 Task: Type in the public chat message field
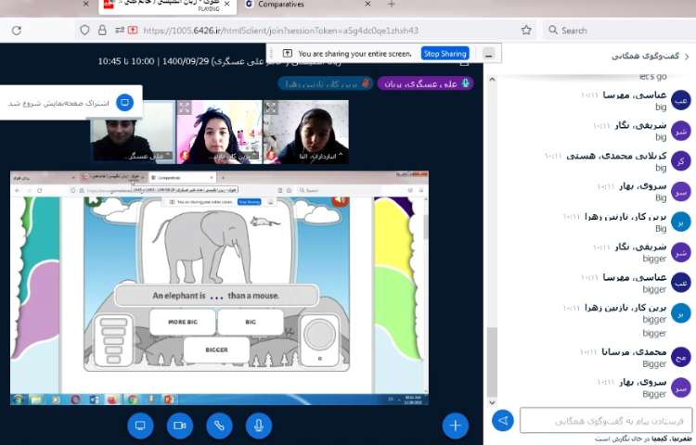click(605, 421)
